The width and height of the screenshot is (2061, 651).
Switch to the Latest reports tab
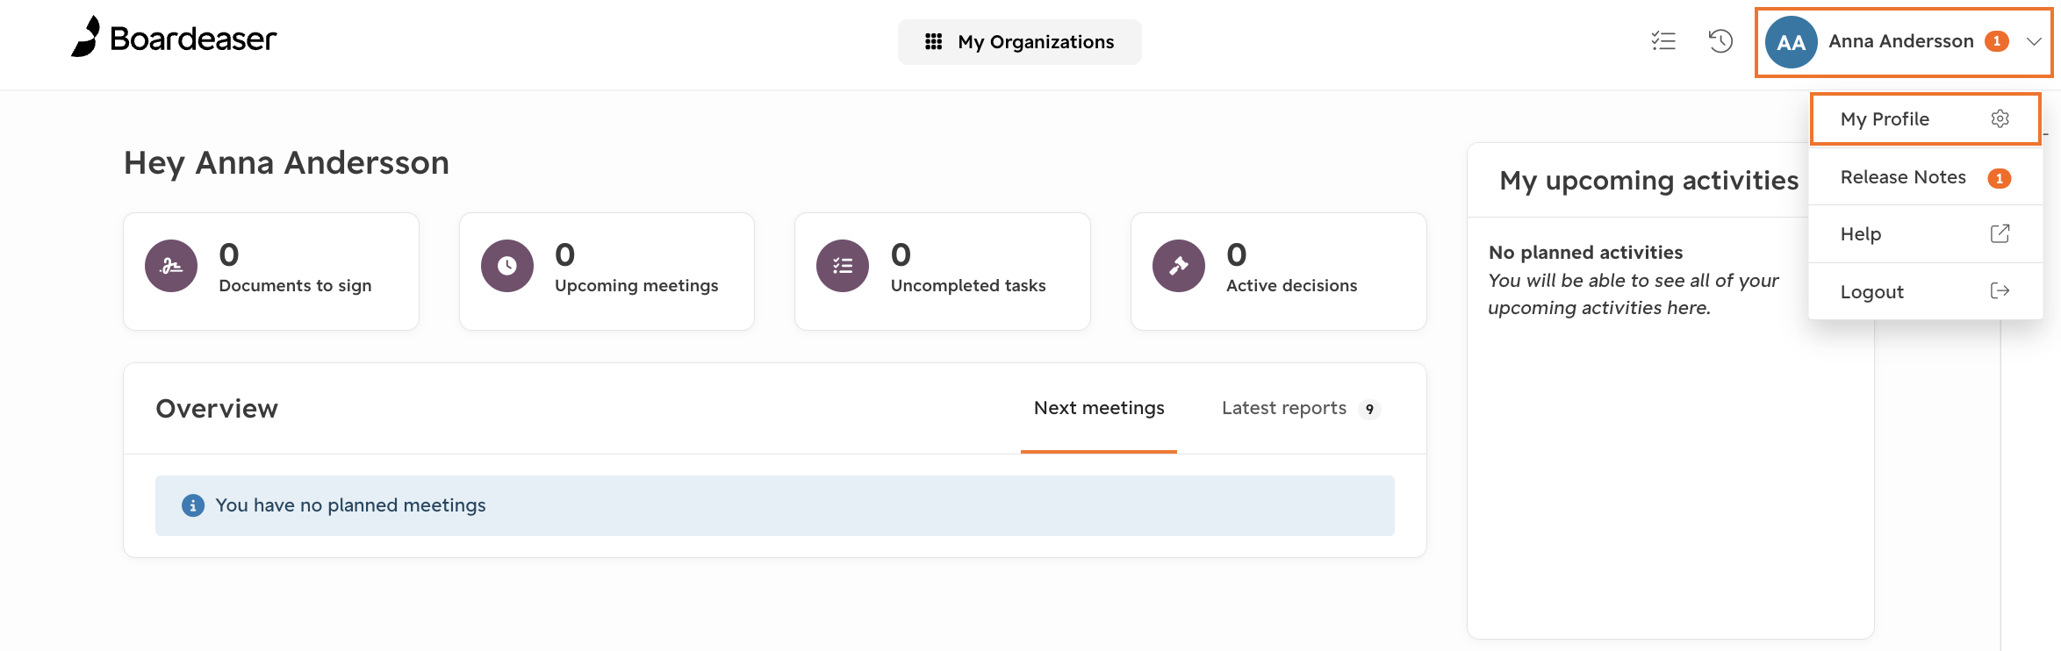coord(1301,408)
